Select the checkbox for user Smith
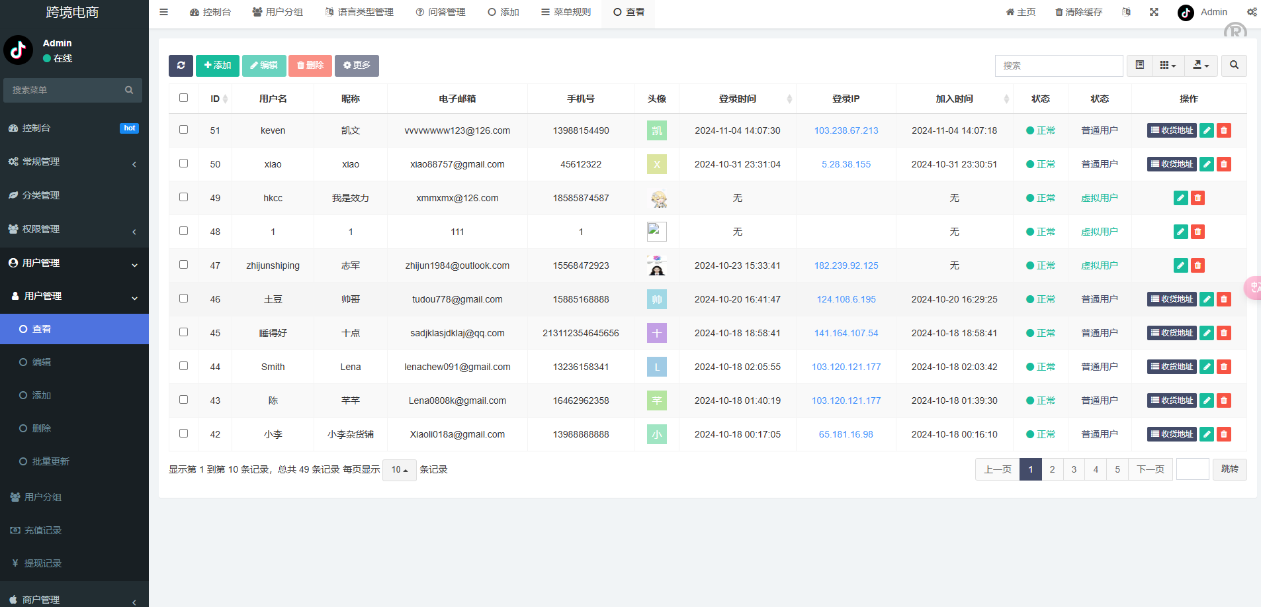This screenshot has height=607, width=1261. click(x=184, y=366)
